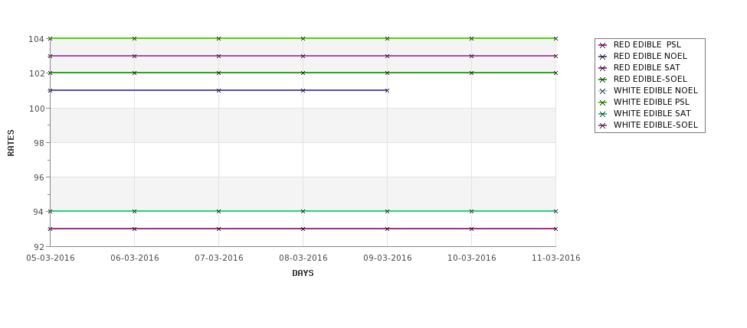Select the WHITE EDIBLE PSL legend label
Viewport: 747px width, 328px height.
click(x=651, y=102)
